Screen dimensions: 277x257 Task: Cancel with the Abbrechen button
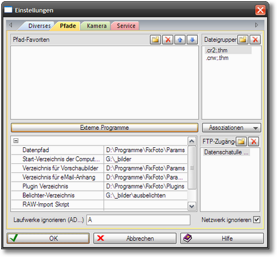pyautogui.click(x=135, y=239)
